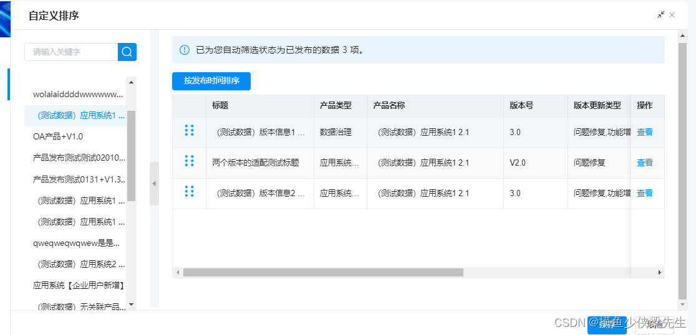
Task: Click the table horizontal scrollbar thumb
Action: coord(323,273)
